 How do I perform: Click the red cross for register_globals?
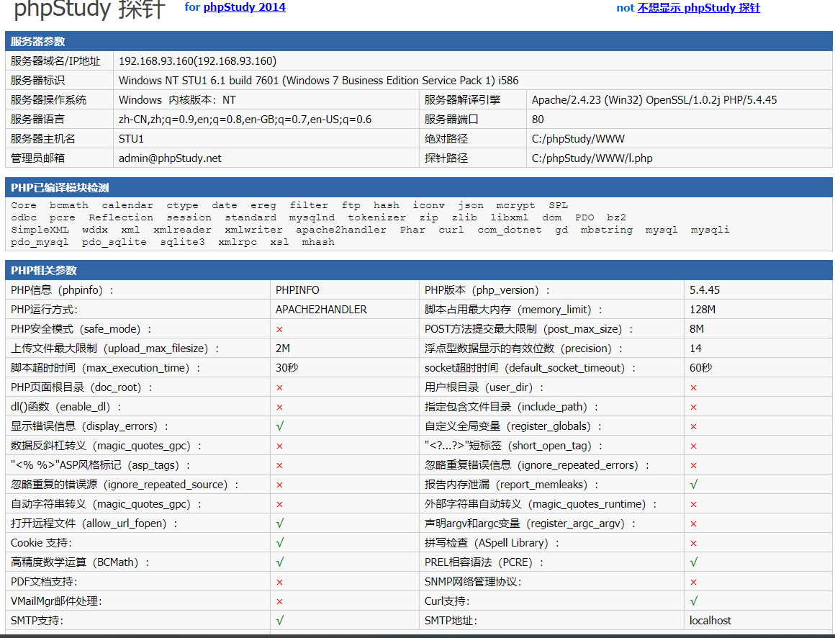693,426
